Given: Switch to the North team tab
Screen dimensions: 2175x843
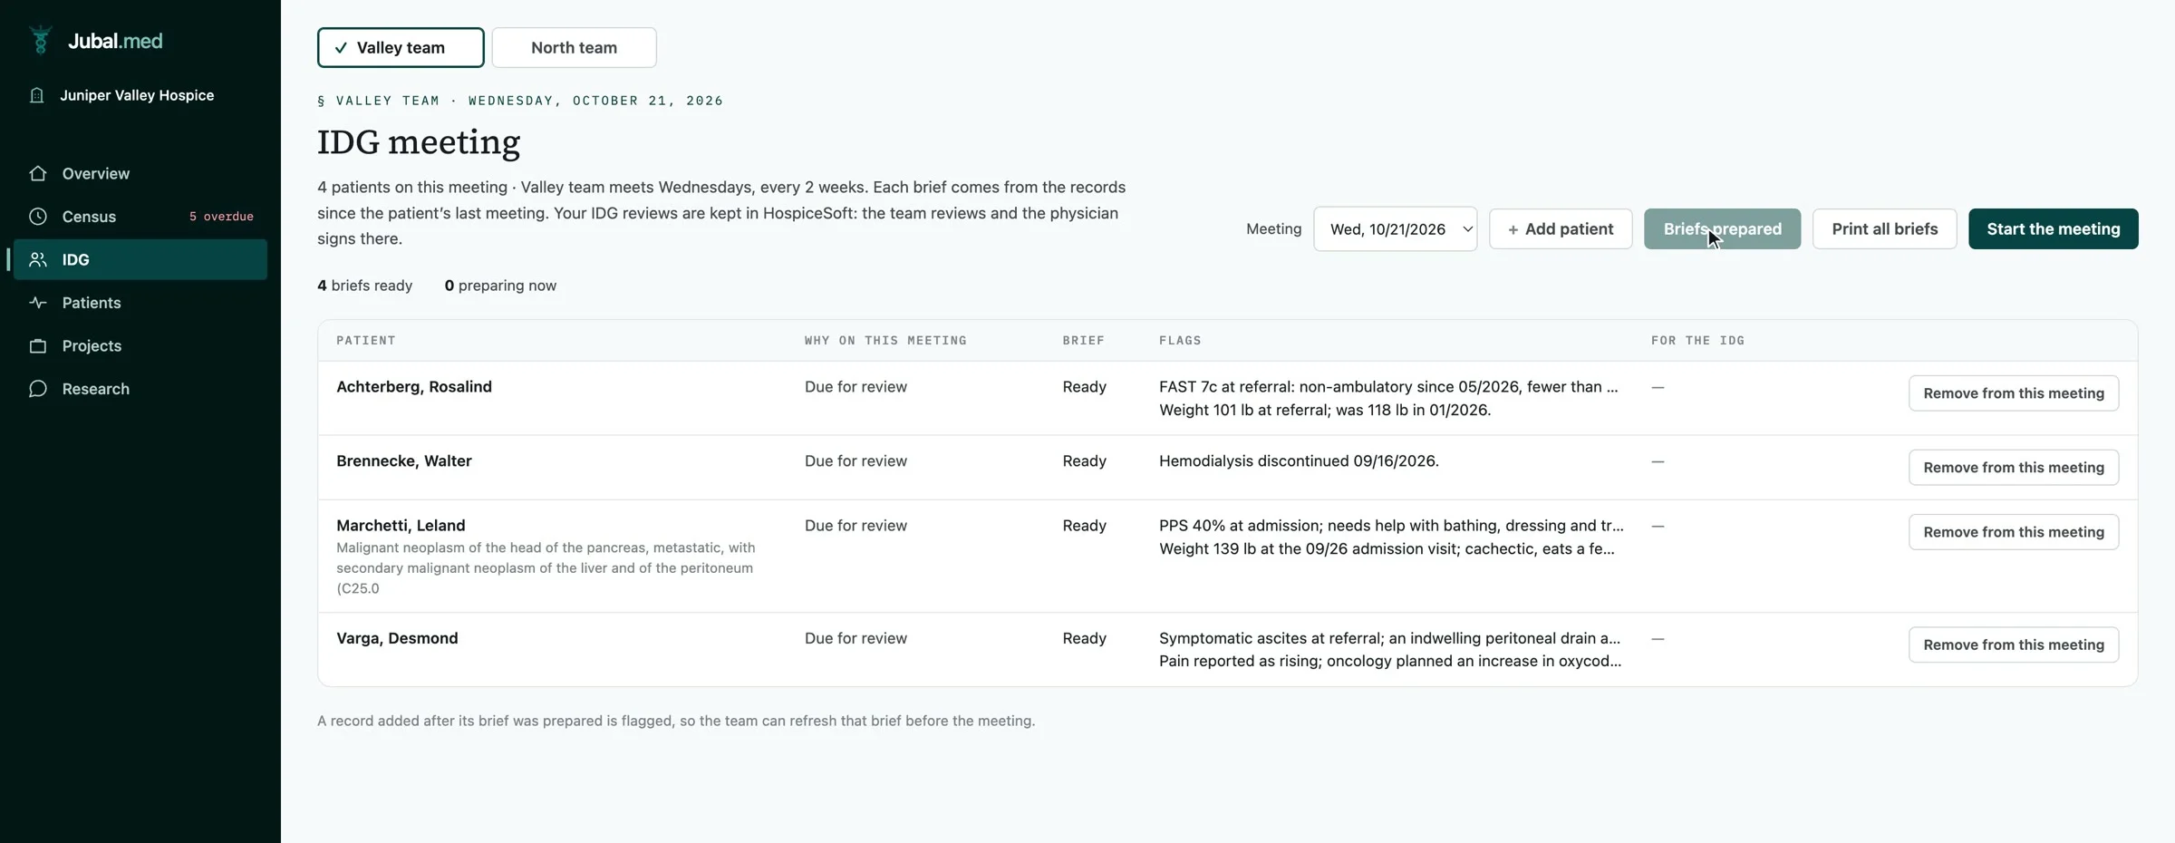Looking at the screenshot, I should 574,47.
